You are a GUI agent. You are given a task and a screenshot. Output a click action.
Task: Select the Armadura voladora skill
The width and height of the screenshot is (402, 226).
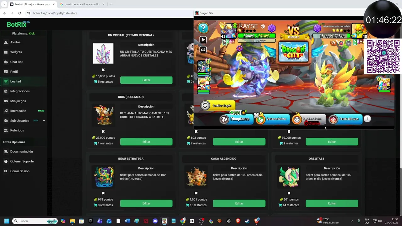tap(309, 119)
